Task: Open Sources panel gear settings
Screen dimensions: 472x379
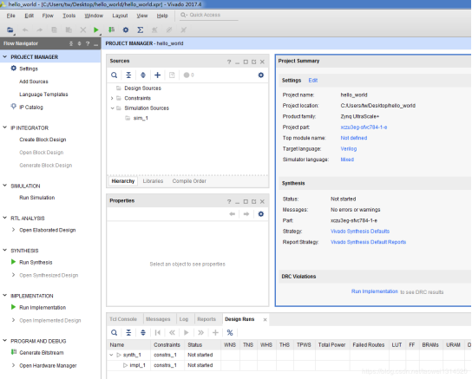Action: 261,75
